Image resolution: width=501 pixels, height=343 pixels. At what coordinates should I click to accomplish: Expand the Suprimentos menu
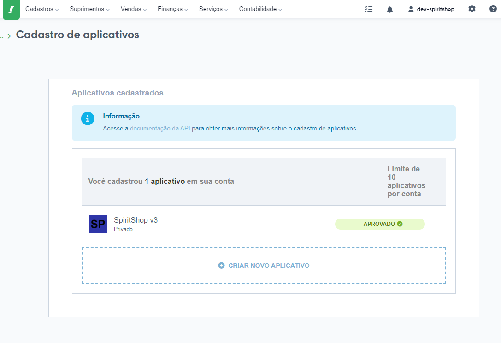[x=90, y=9]
